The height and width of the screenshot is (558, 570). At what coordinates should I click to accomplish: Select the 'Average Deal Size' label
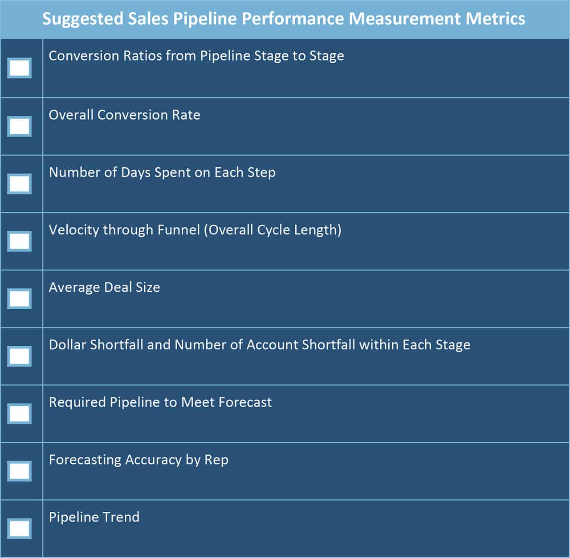pyautogui.click(x=104, y=287)
